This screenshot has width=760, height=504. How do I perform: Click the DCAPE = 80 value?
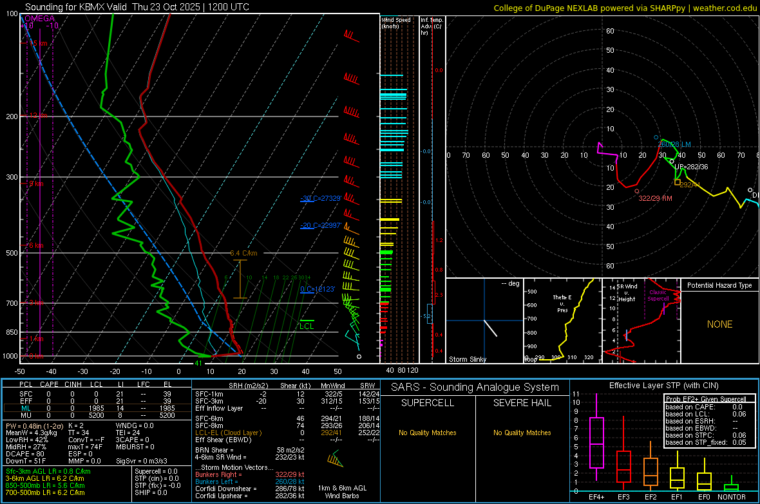pyautogui.click(x=25, y=454)
